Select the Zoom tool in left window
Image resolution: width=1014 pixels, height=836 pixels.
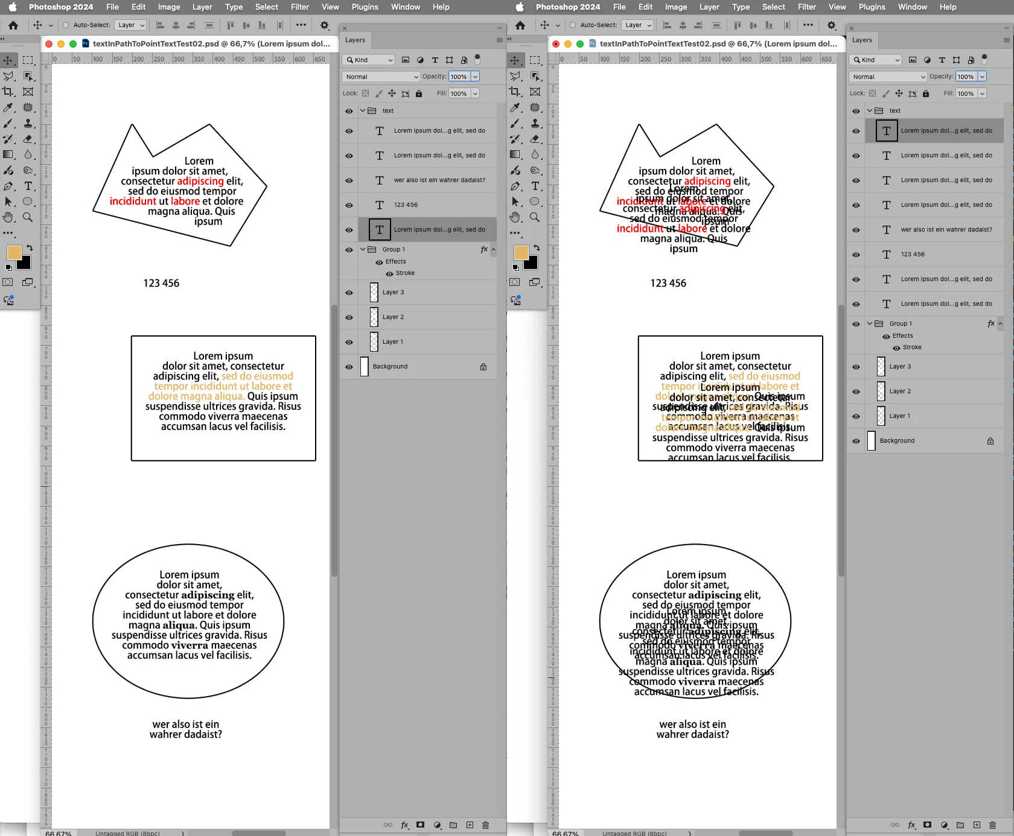pos(28,217)
